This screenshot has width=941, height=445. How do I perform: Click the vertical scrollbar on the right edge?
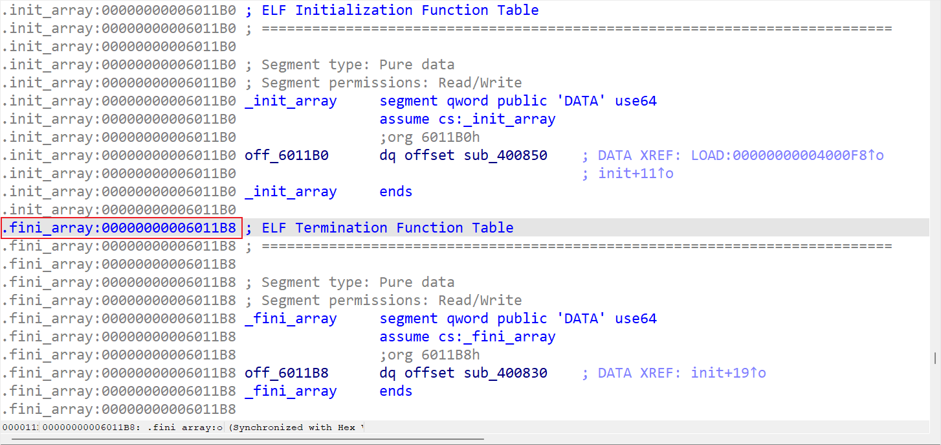point(936,358)
